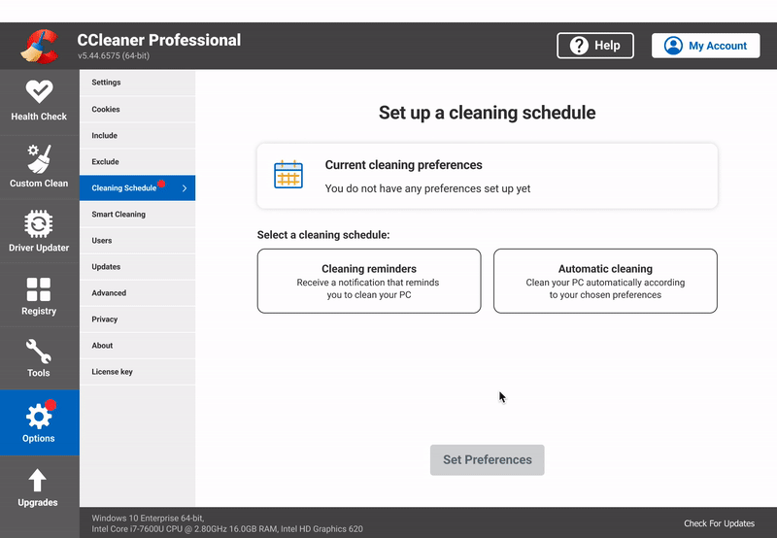
Task: Click the Current cleaning preferences card
Action: pyautogui.click(x=488, y=176)
